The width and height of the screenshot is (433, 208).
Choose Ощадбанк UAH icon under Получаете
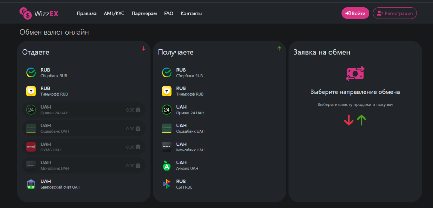pyautogui.click(x=167, y=128)
